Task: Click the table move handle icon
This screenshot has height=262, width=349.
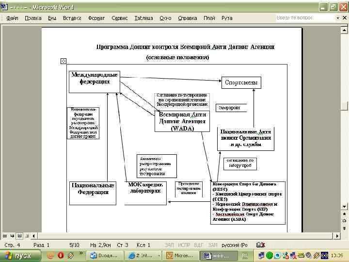Action: click(63, 61)
